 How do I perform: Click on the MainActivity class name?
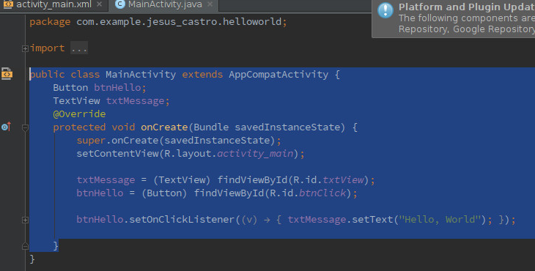141,74
